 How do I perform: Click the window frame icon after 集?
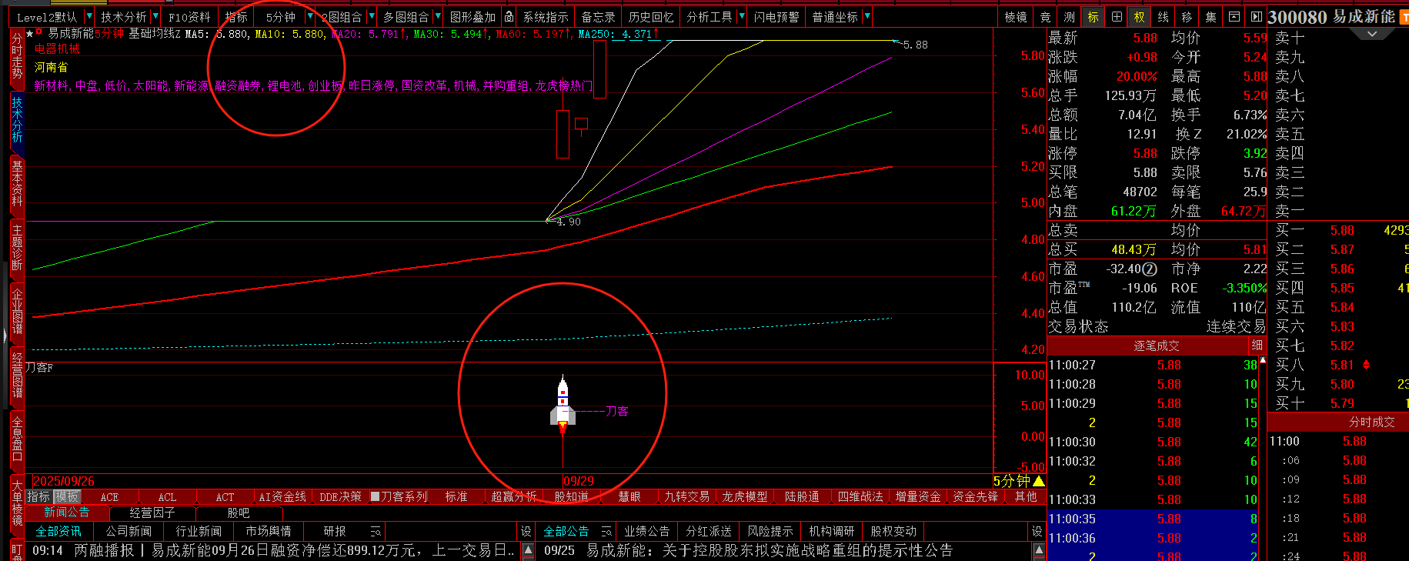[x=1234, y=17]
